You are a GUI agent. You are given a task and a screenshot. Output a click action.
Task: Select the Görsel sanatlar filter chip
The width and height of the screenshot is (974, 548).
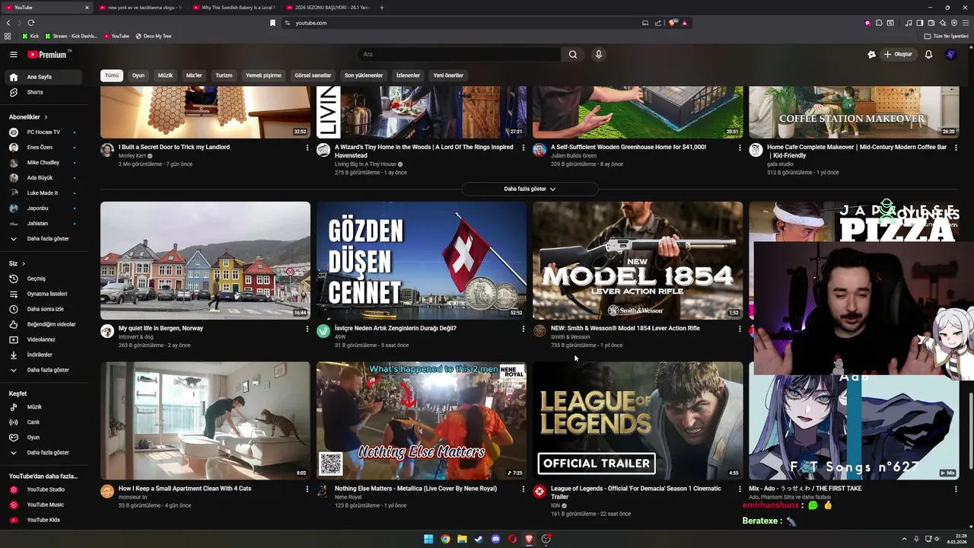click(313, 75)
